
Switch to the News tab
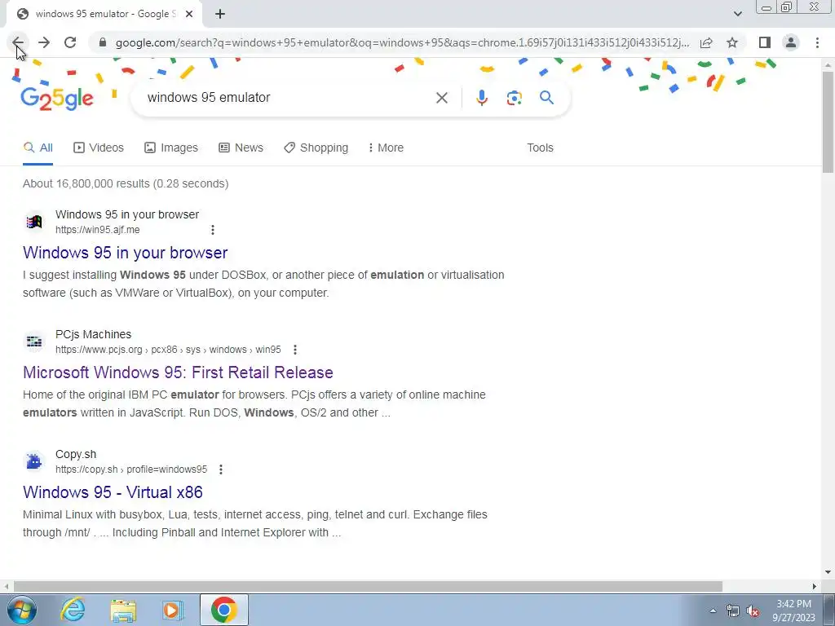click(241, 148)
